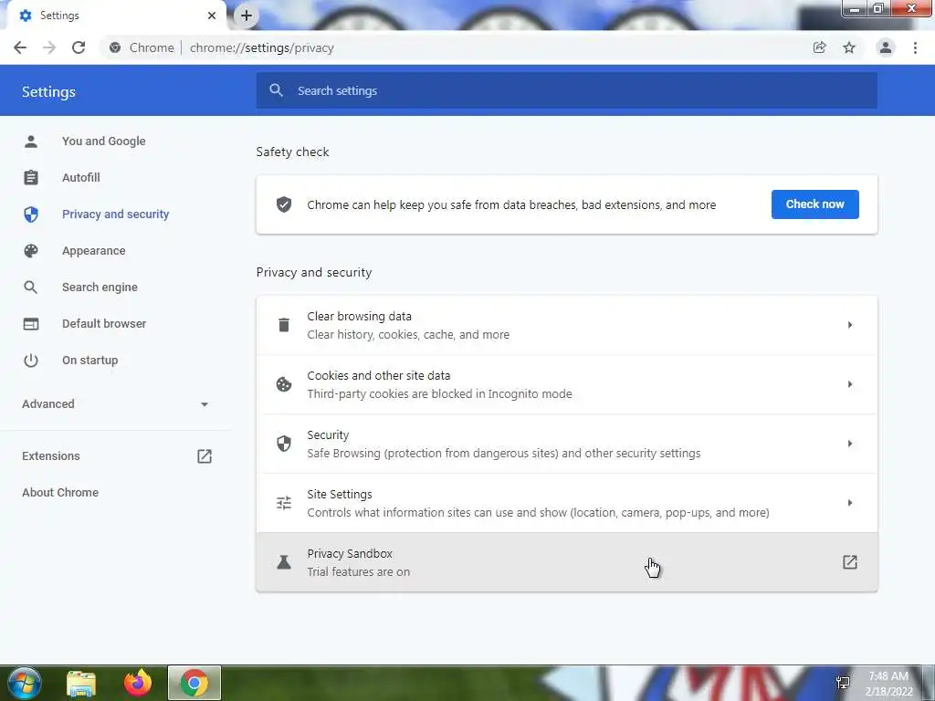The height and width of the screenshot is (701, 935).
Task: Click the Clear browsing data trash icon
Action: click(284, 325)
